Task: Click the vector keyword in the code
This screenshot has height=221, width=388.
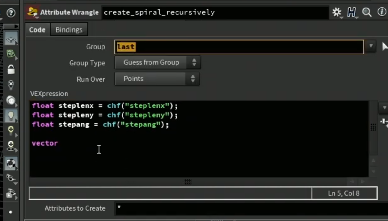Action: pos(45,143)
